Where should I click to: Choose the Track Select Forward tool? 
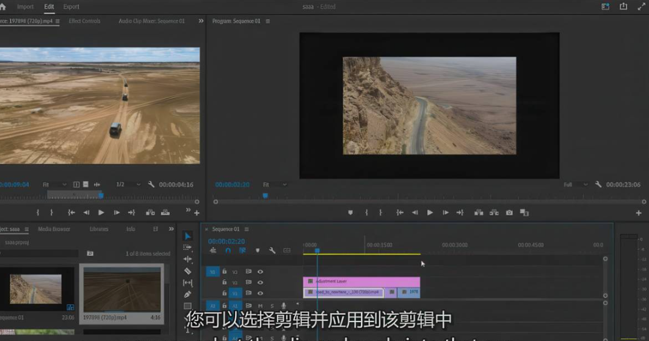point(187,248)
